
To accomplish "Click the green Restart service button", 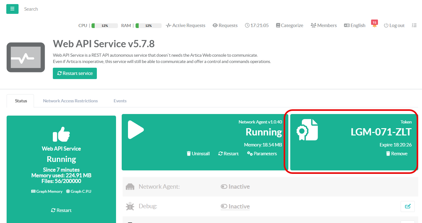I will click(75, 73).
